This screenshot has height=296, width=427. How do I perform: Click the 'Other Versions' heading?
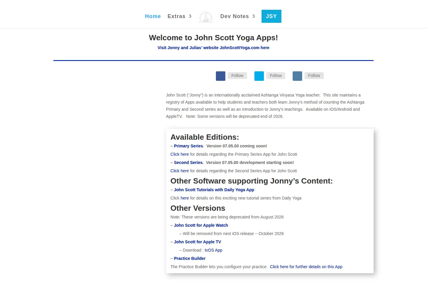click(198, 208)
